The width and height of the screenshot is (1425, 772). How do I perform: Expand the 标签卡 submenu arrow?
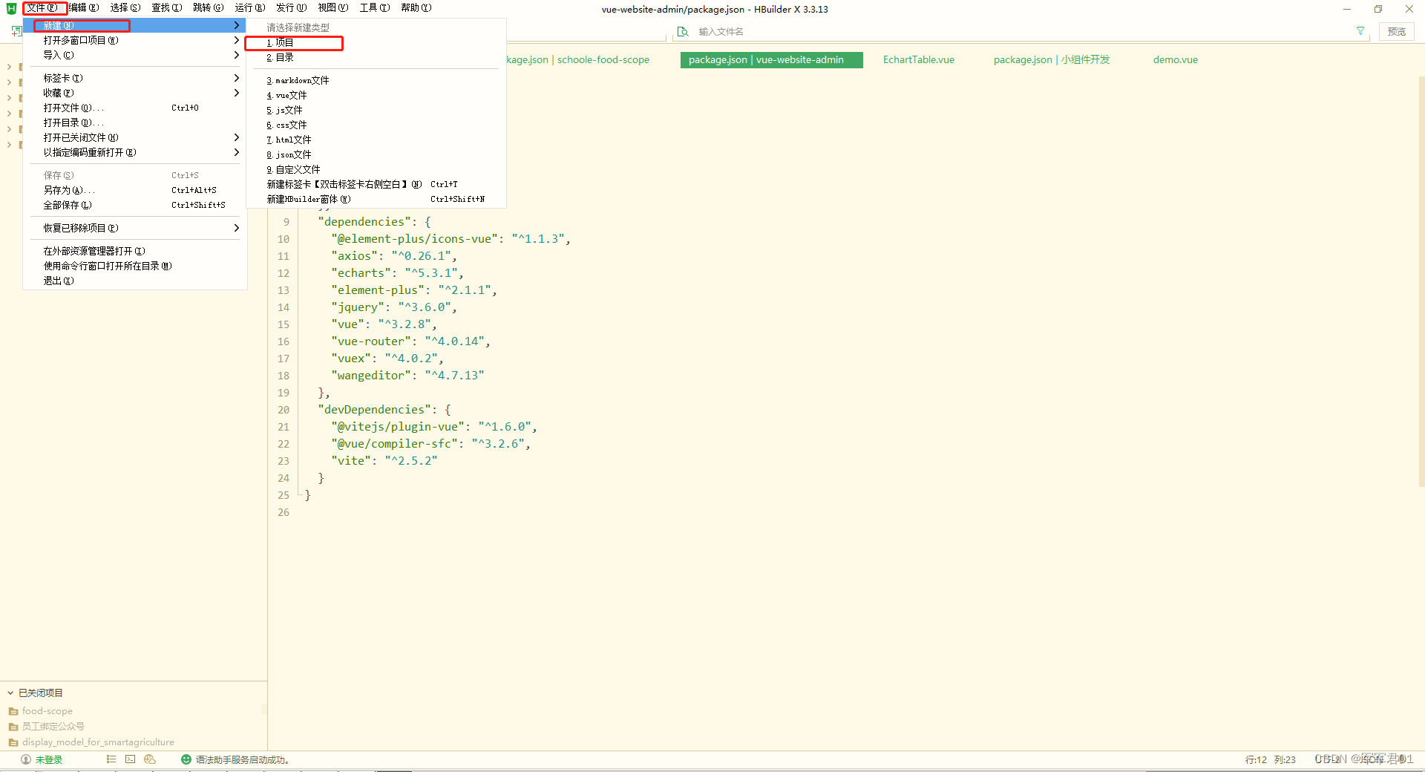point(236,78)
